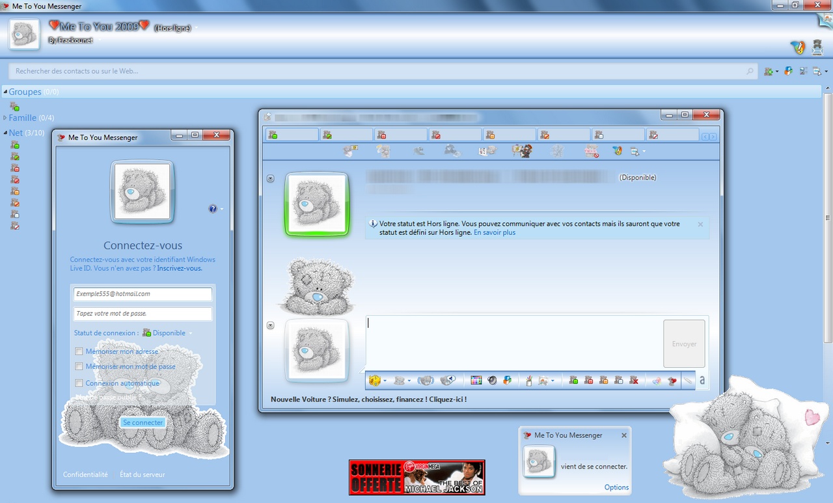Open the emoticon picker yellow face icon
The image size is (833, 503).
pos(374,380)
